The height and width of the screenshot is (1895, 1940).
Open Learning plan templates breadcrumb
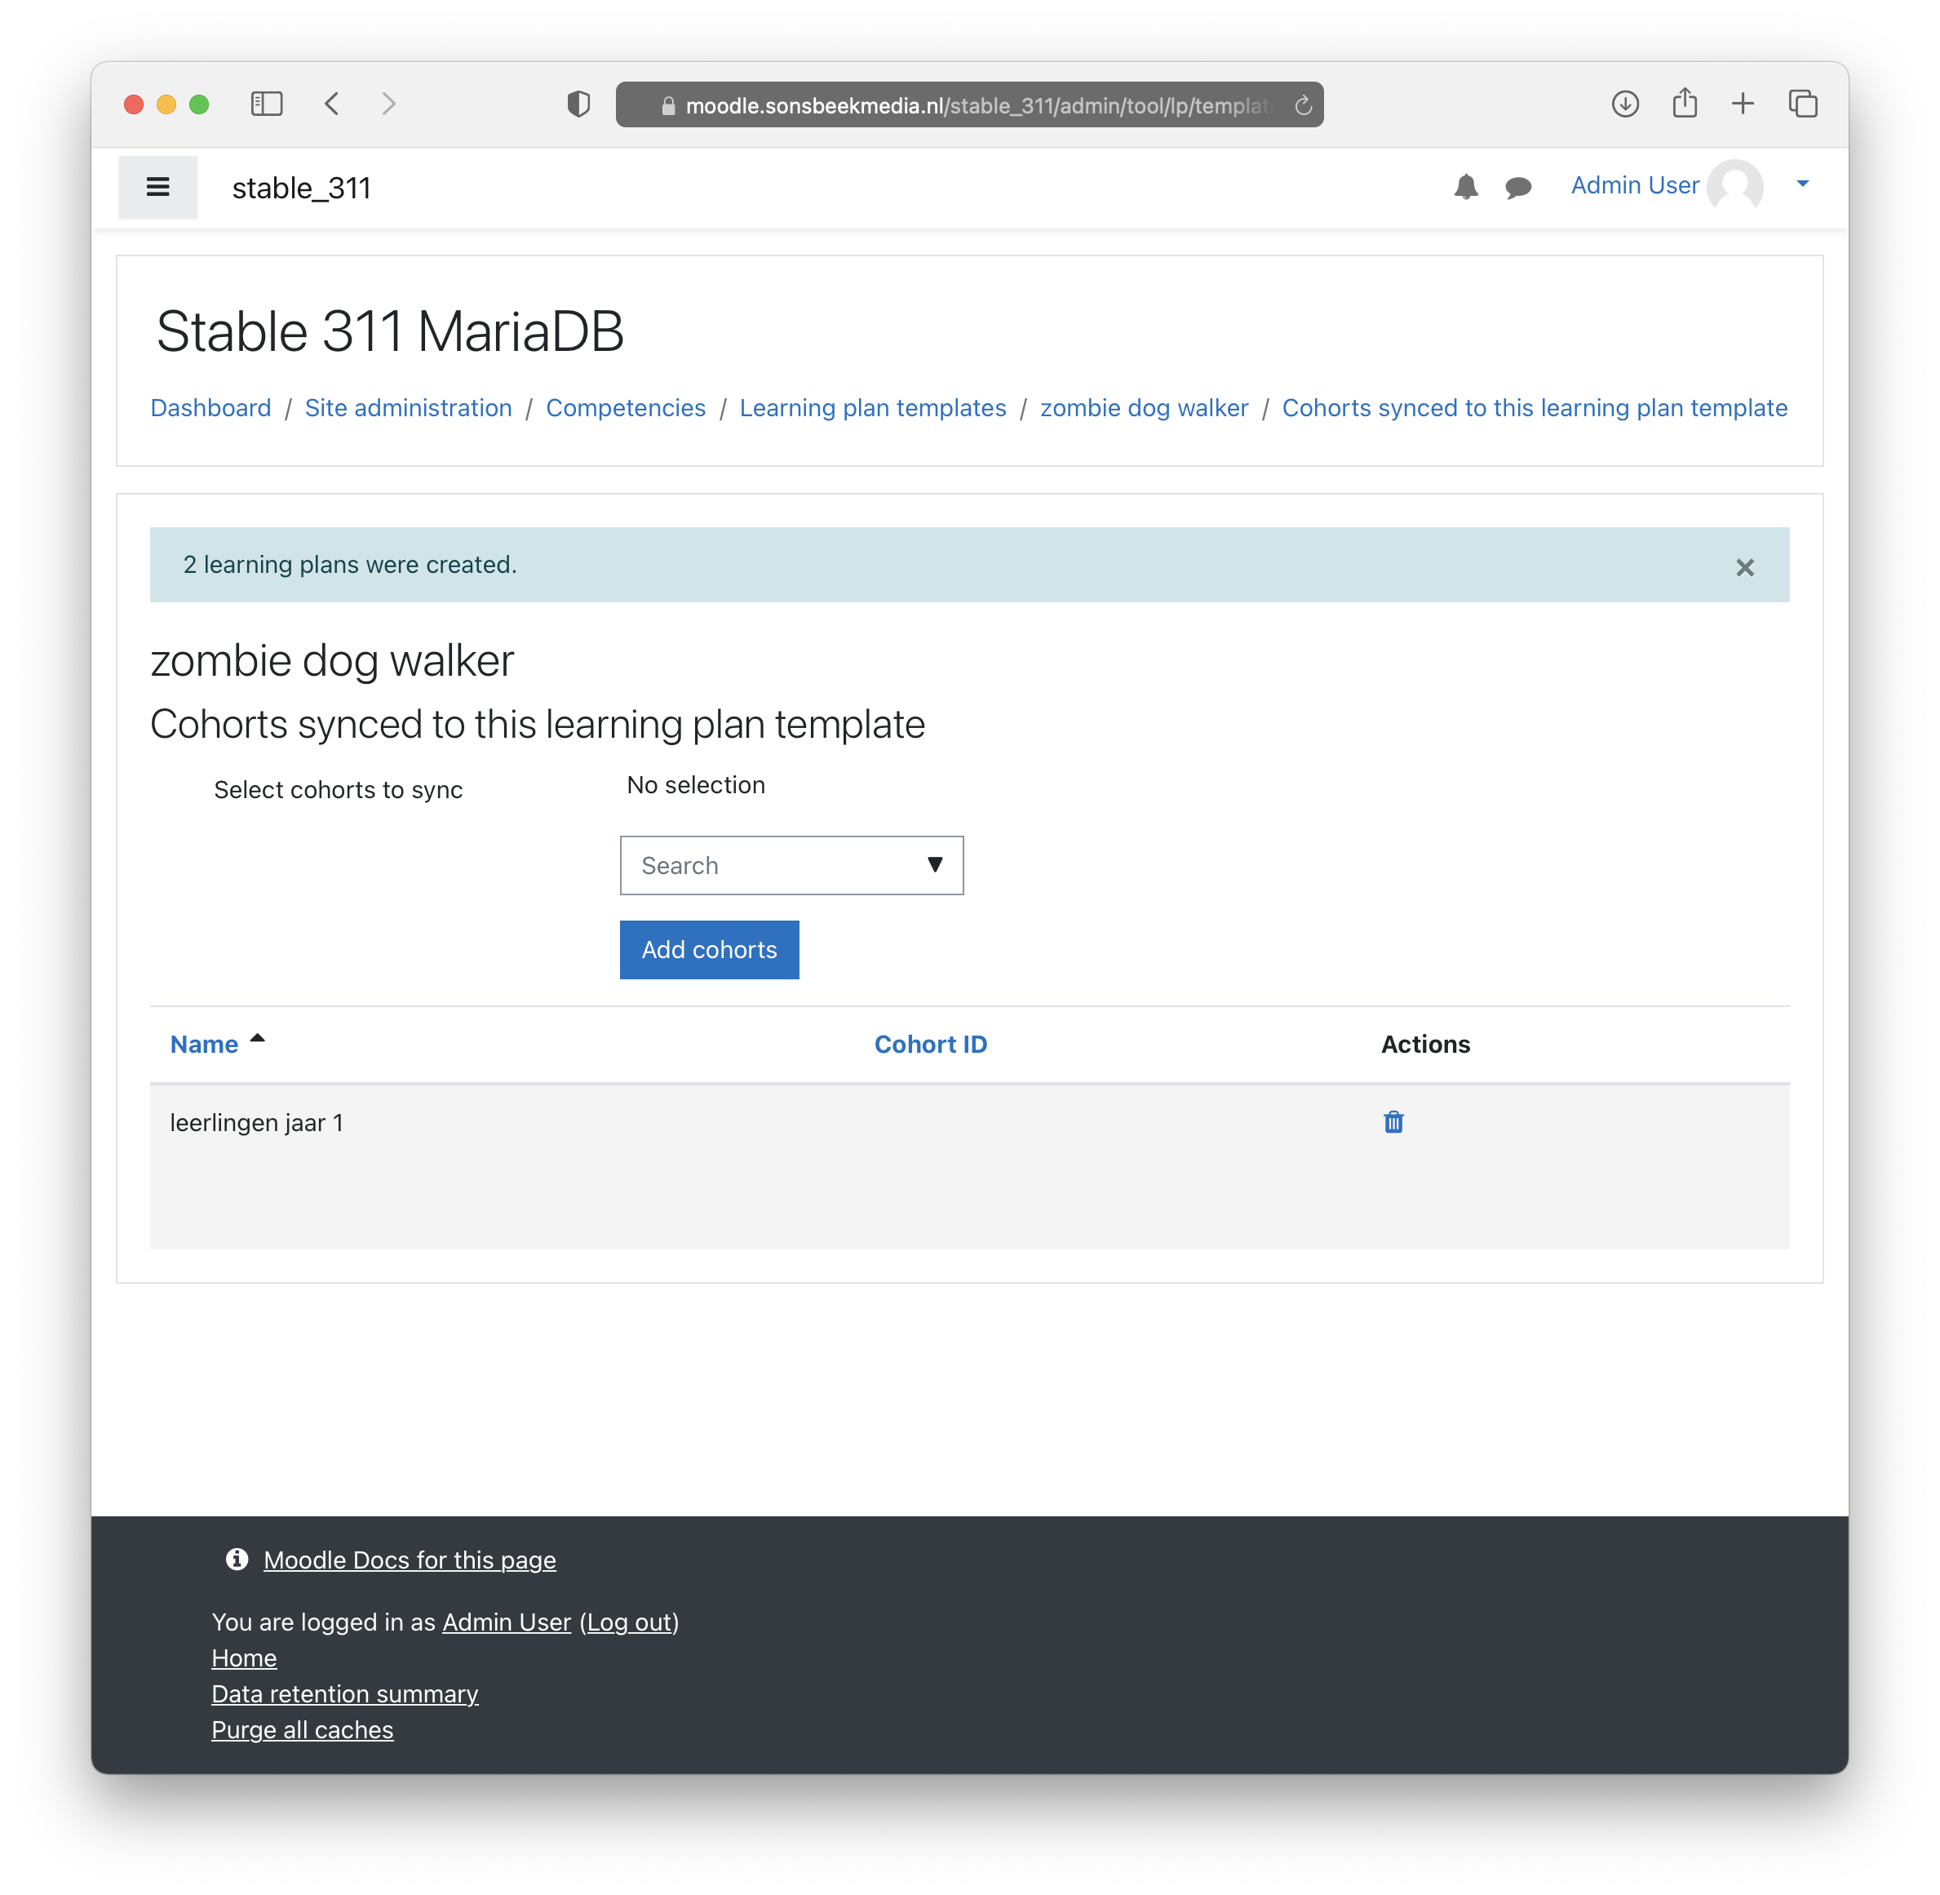[872, 408]
